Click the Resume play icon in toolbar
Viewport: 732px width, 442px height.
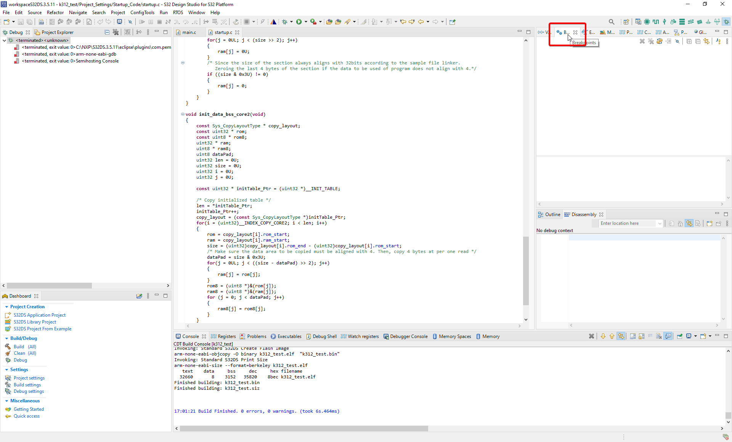coord(142,22)
